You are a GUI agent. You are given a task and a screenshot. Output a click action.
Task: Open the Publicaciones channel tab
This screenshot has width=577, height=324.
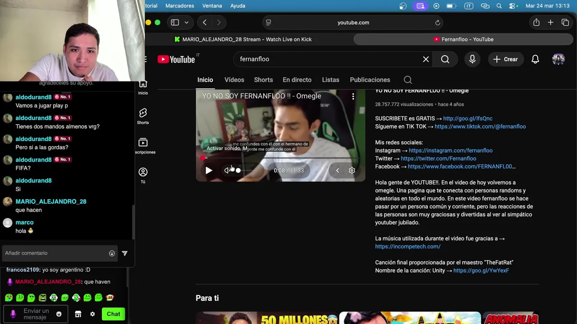(x=370, y=80)
